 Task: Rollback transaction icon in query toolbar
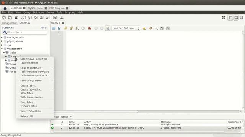point(102,28)
